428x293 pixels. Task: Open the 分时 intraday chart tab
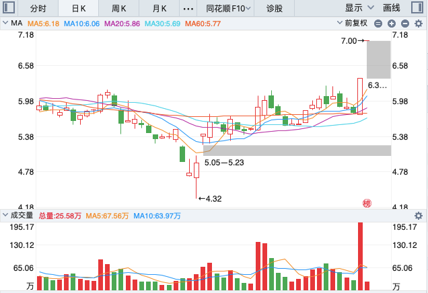coord(38,9)
